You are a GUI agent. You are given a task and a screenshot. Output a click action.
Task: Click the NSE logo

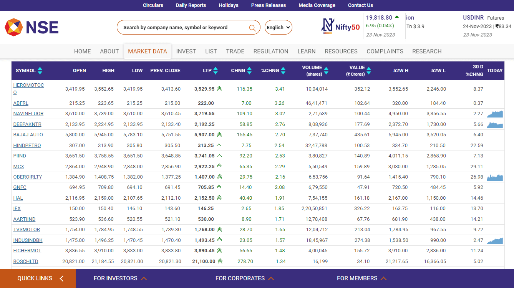32,27
